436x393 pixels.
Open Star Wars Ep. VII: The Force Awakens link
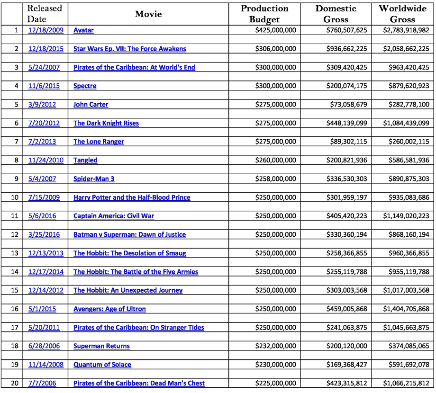tap(129, 49)
